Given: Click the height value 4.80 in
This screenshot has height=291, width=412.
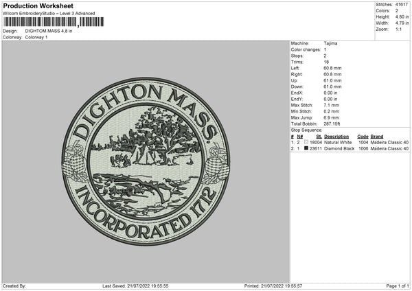Looking at the screenshot, I should tap(402, 16).
